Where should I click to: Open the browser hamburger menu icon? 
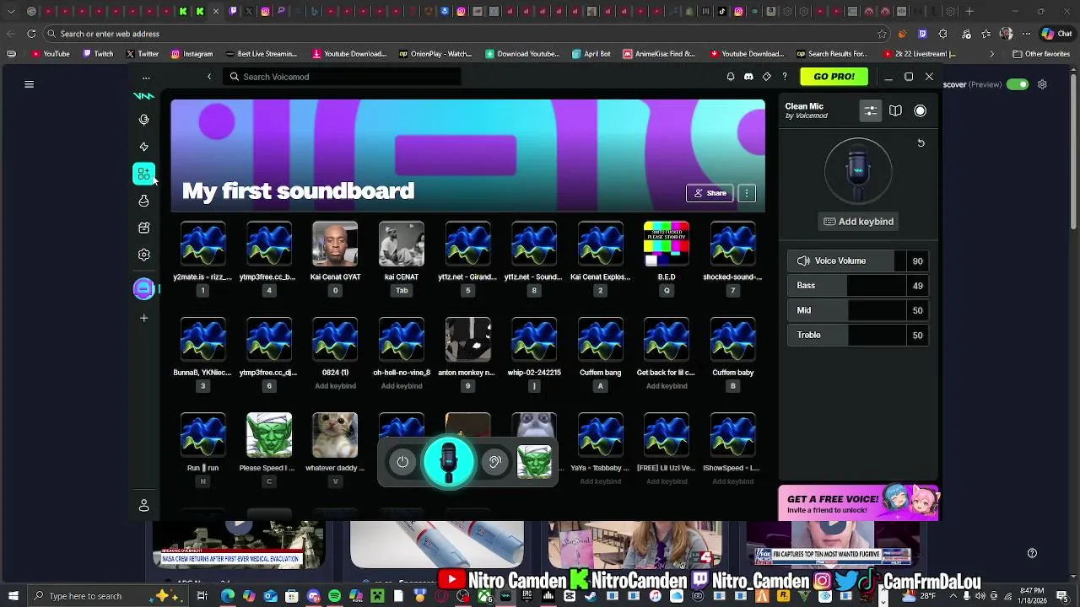(x=30, y=84)
